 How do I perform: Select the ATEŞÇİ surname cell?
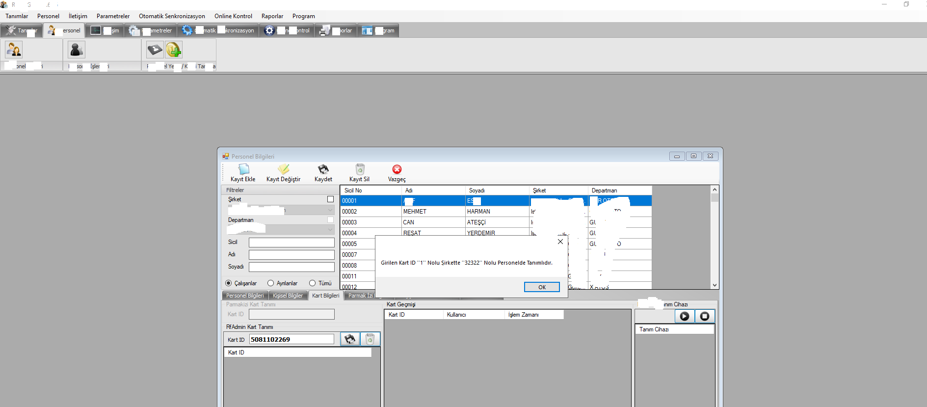tap(497, 222)
